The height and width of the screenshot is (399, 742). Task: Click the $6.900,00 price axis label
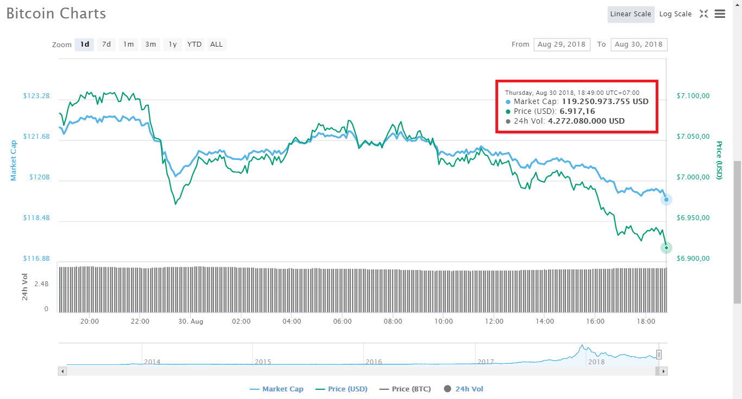click(x=693, y=259)
